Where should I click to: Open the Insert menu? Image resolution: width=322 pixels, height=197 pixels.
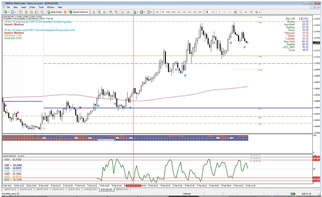tap(23, 7)
